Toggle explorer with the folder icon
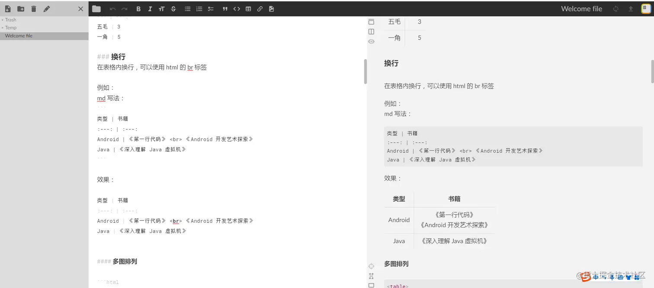 (96, 9)
